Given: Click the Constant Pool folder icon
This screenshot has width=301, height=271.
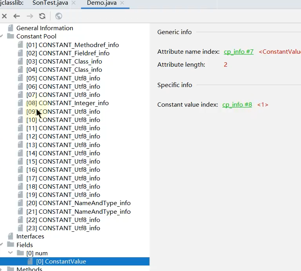Looking at the screenshot, I should point(11,36).
